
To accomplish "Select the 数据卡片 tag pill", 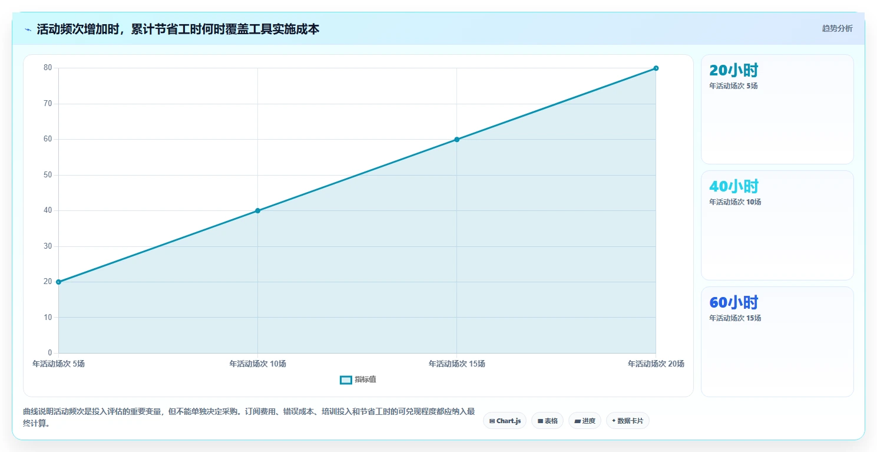I will pyautogui.click(x=628, y=421).
